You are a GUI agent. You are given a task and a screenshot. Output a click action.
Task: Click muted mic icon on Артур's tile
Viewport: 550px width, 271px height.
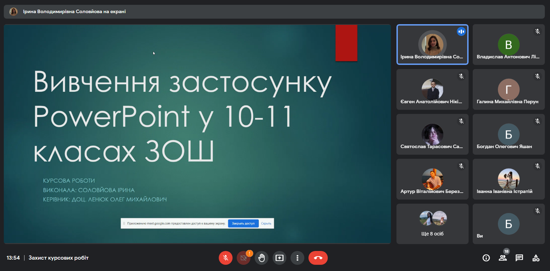tap(461, 166)
